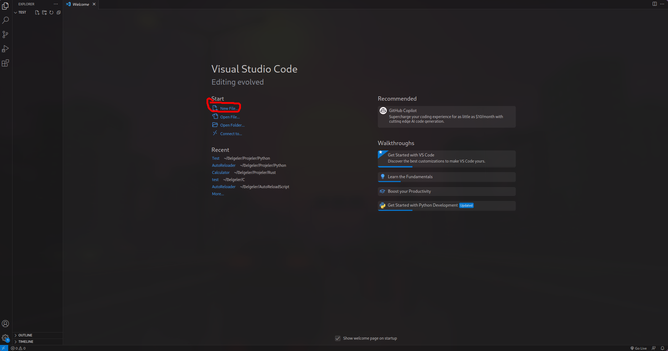The width and height of the screenshot is (668, 351).
Task: Open the Learn the Fundamentals walkthrough
Action: tap(447, 177)
